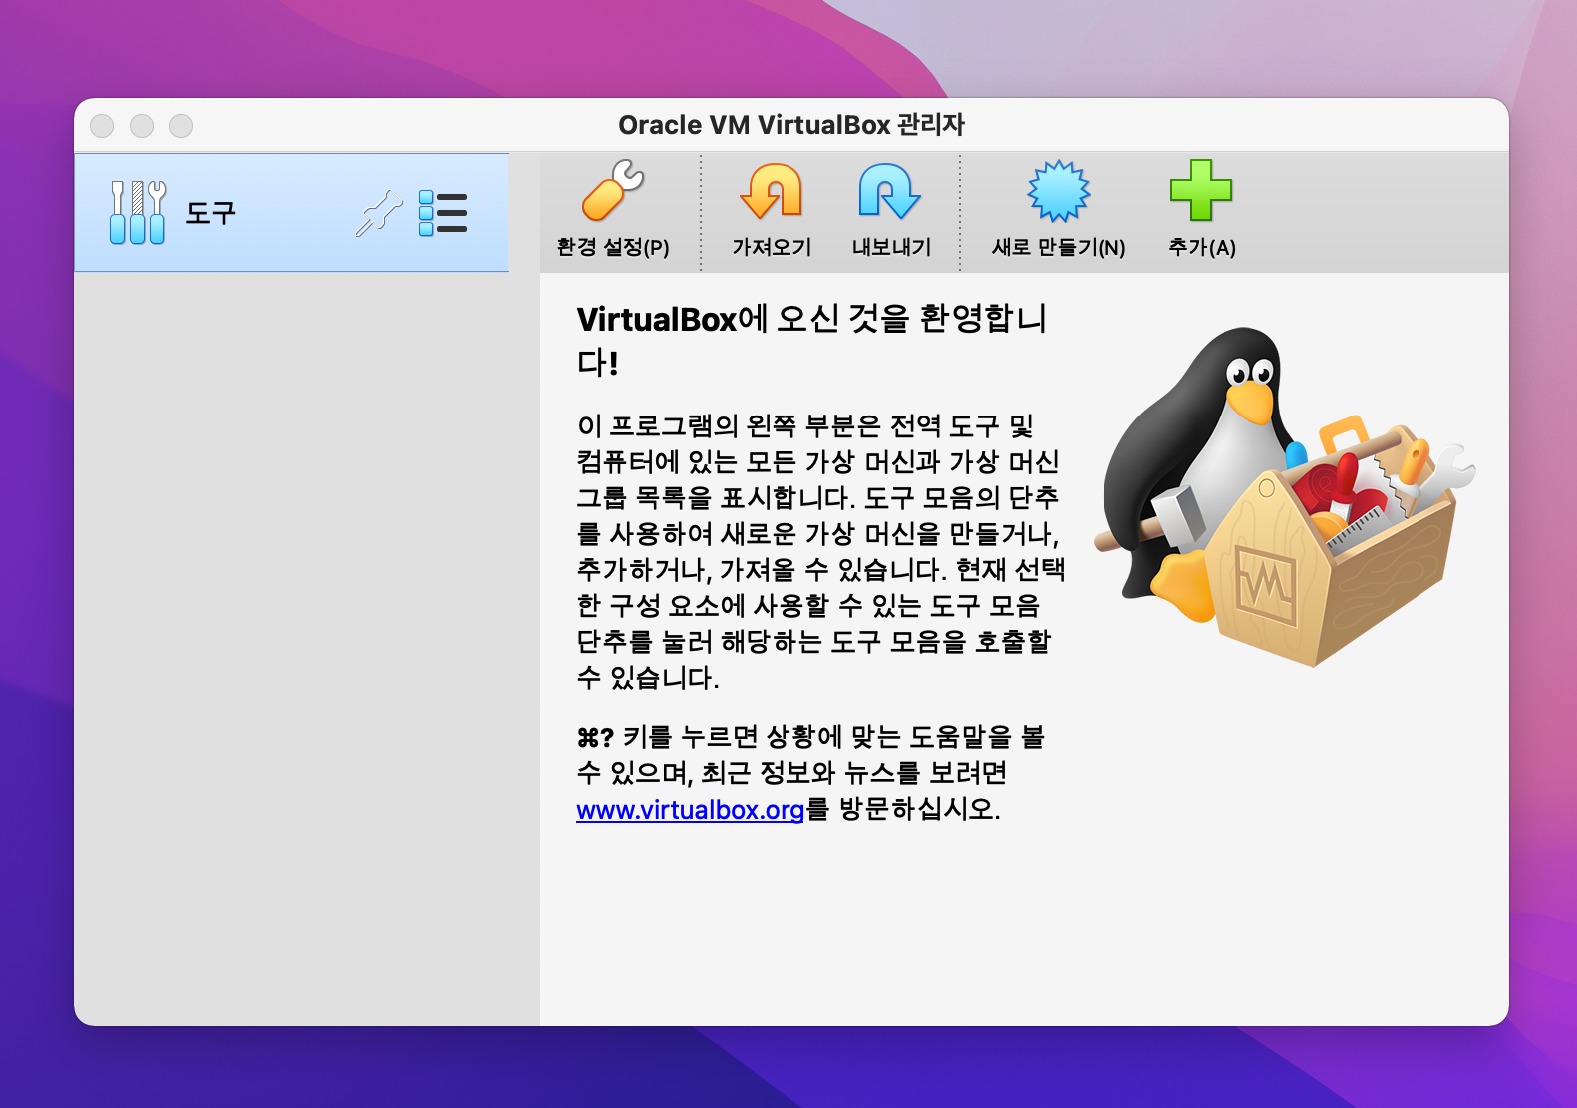Open the www.virtualbox.org link
This screenshot has width=1577, height=1108.
coord(690,810)
